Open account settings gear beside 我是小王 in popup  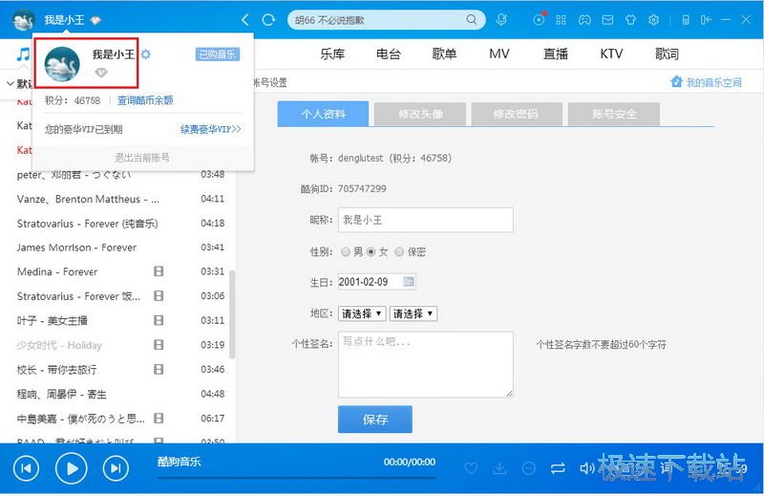pos(146,54)
